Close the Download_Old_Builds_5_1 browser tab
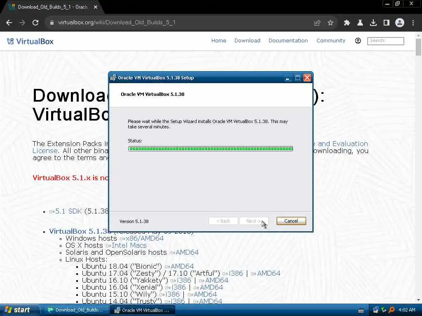Image resolution: width=422 pixels, height=316 pixels. click(x=96, y=7)
